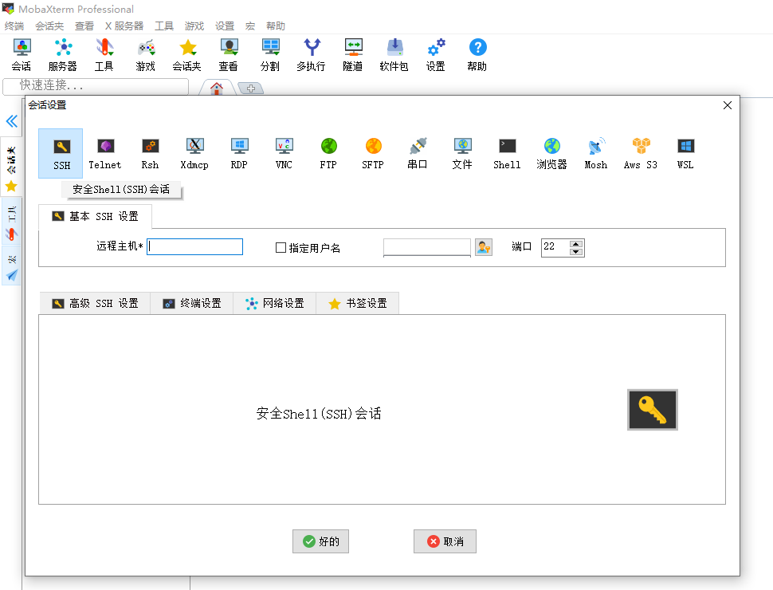The width and height of the screenshot is (773, 590).
Task: Open the 游戏 menu in menu bar
Action: pyautogui.click(x=194, y=26)
